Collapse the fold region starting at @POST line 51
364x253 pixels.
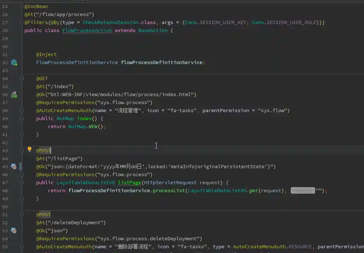[x=22, y=214]
